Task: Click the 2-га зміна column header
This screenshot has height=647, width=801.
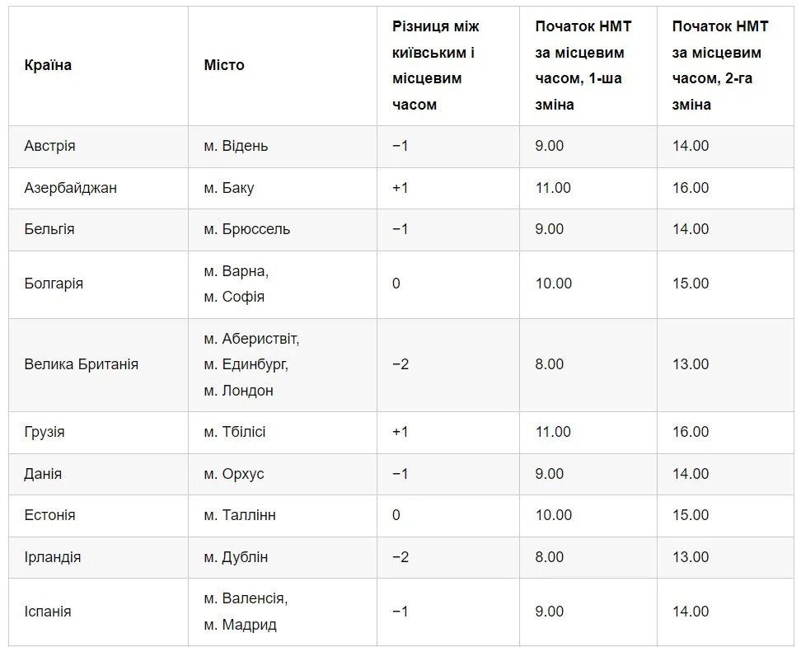Action: click(x=719, y=66)
